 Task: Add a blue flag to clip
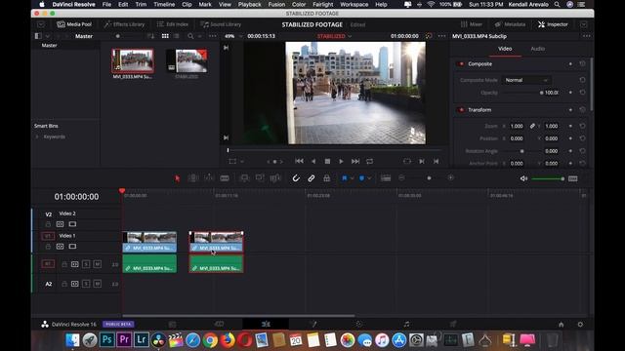click(345, 178)
